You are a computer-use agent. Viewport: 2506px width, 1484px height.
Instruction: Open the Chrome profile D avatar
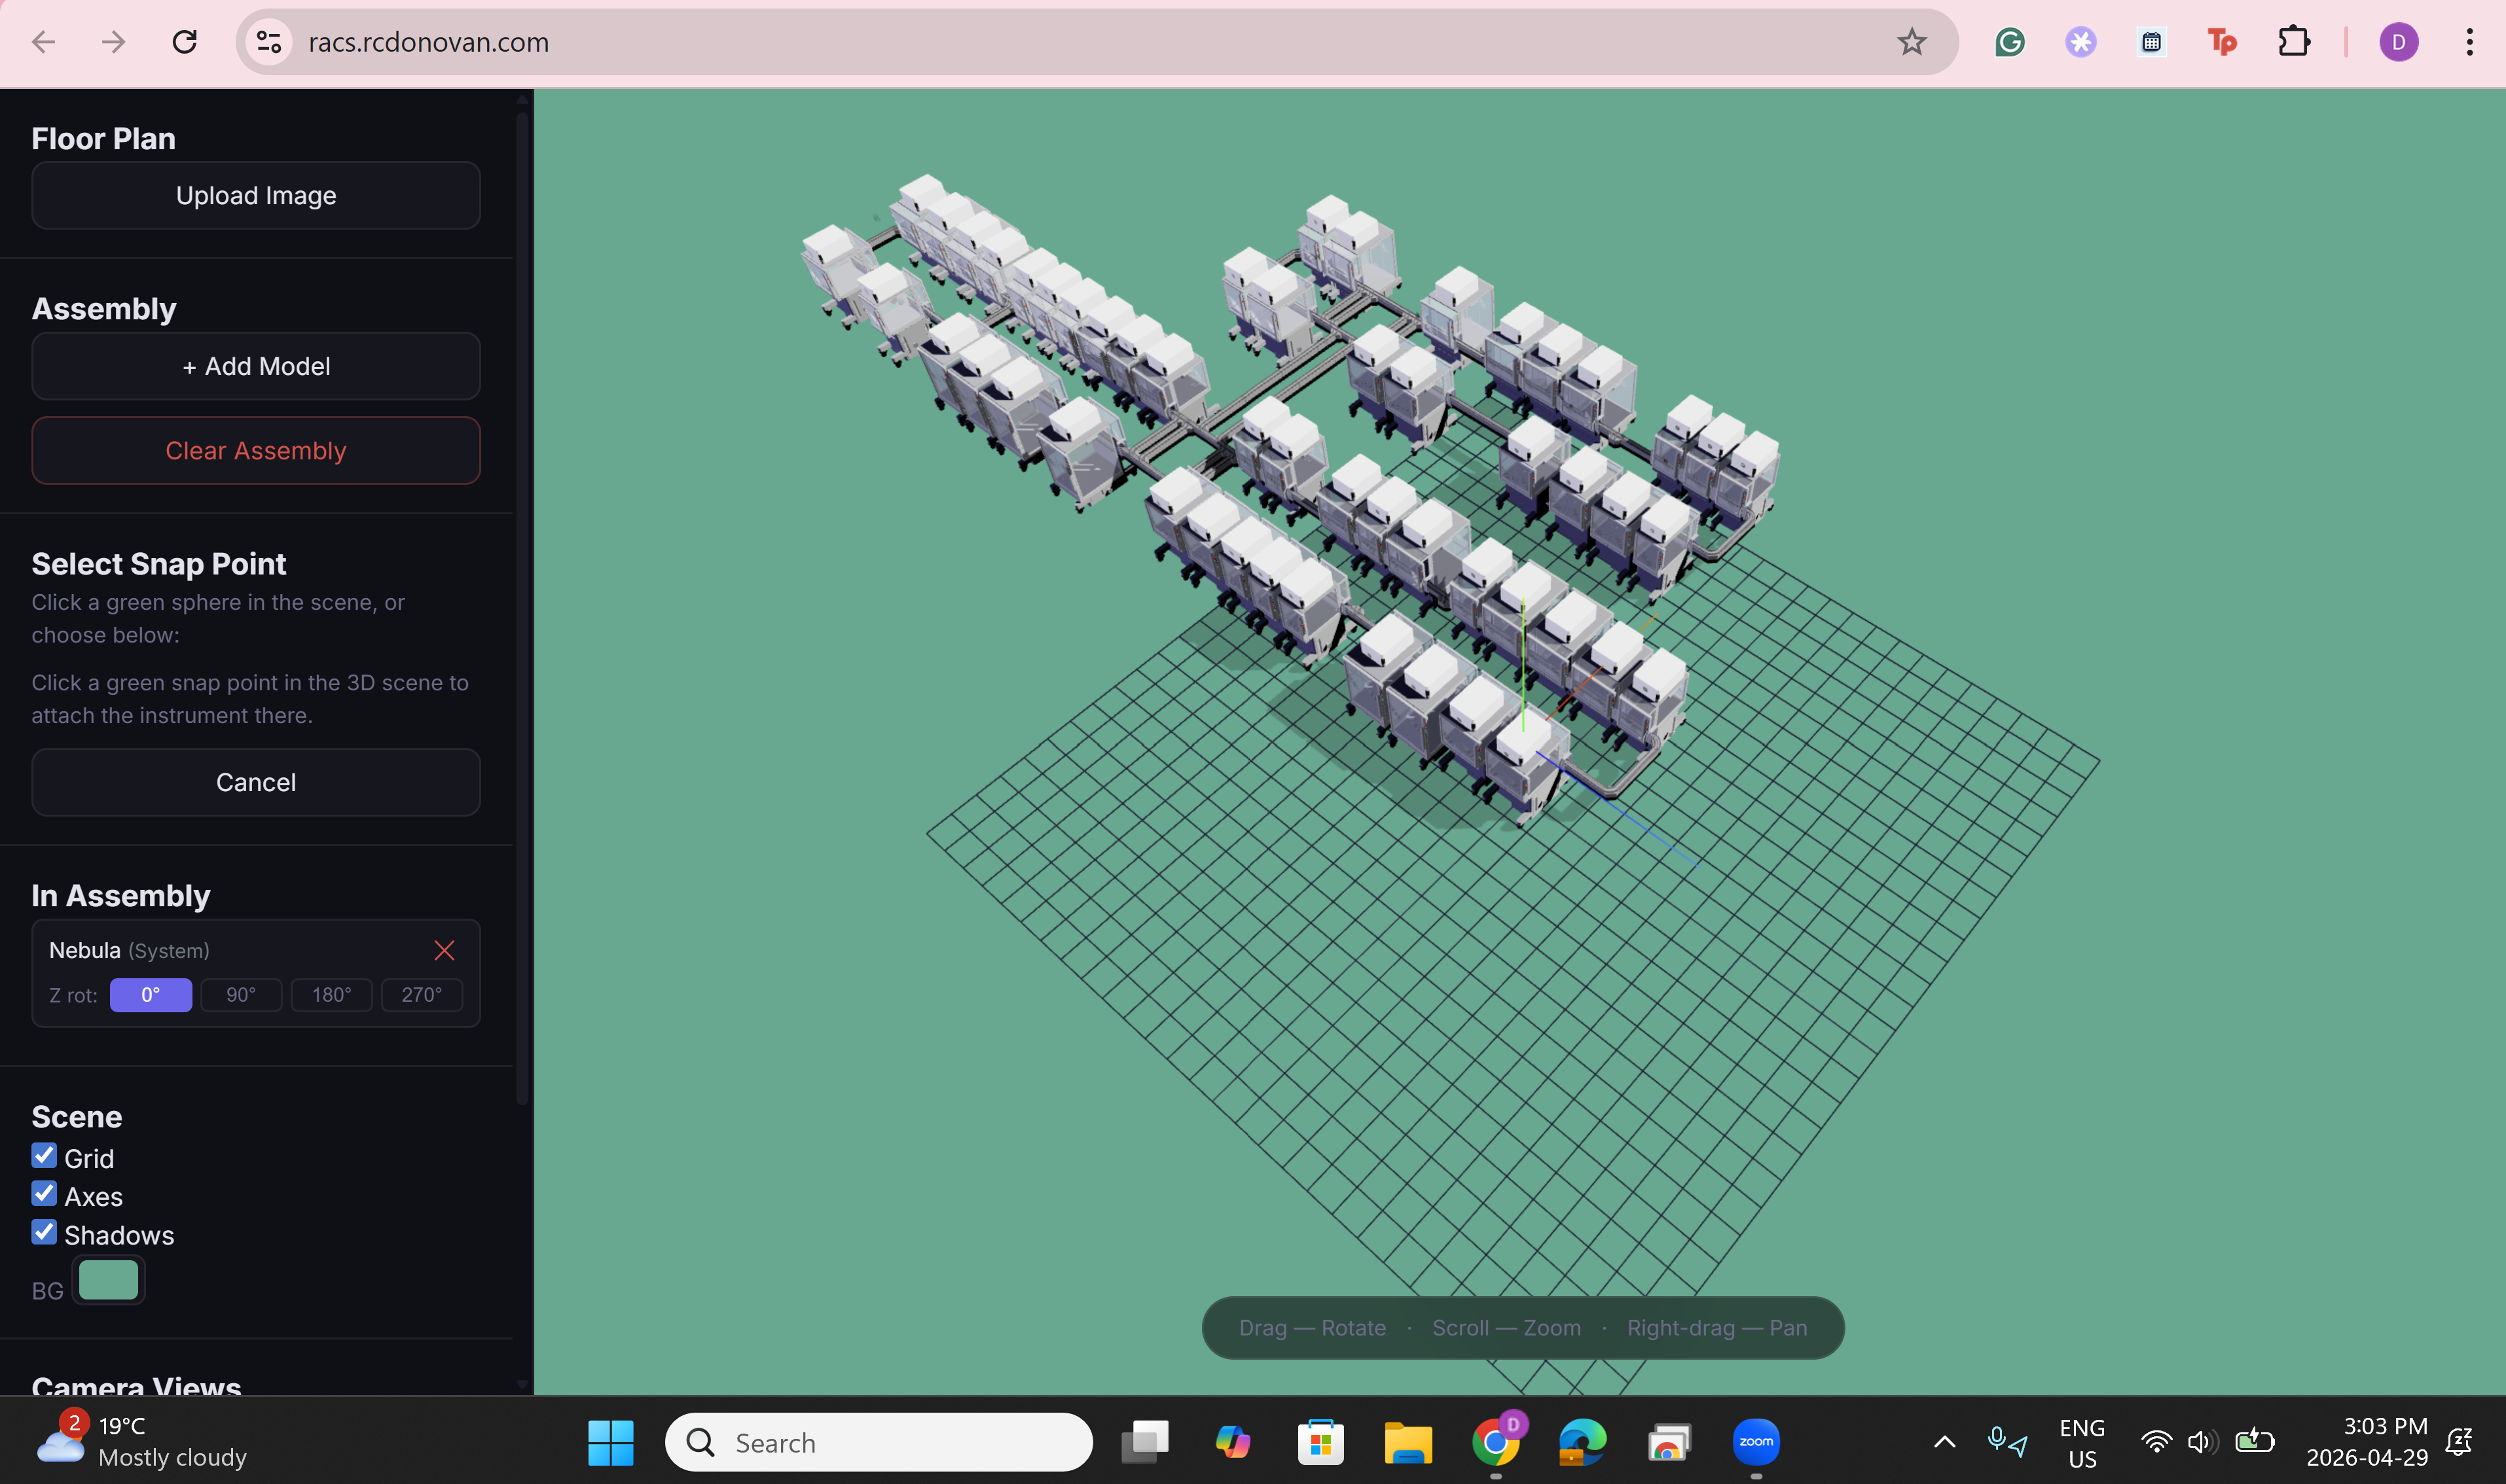point(2398,42)
